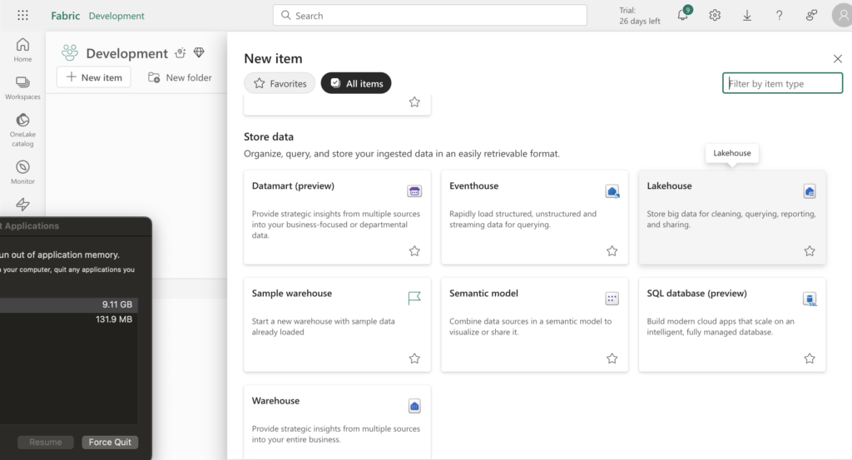Select the Datamart (preview) card title
Viewport: 852px width, 460px height.
tap(293, 185)
